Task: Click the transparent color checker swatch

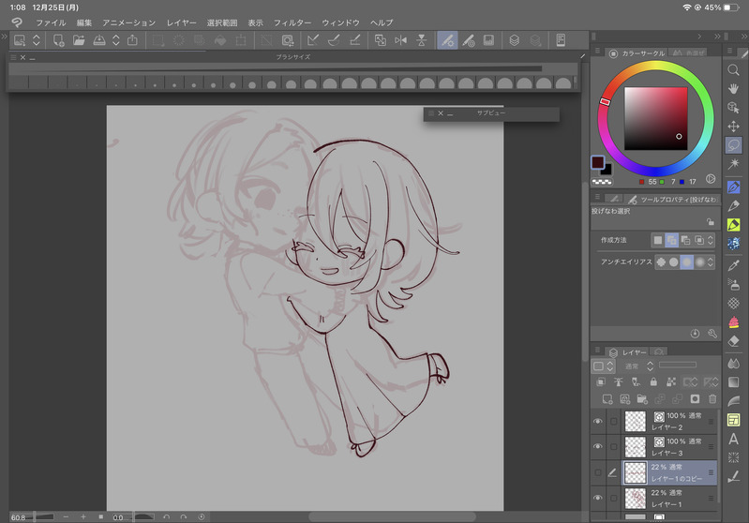Action: [602, 182]
